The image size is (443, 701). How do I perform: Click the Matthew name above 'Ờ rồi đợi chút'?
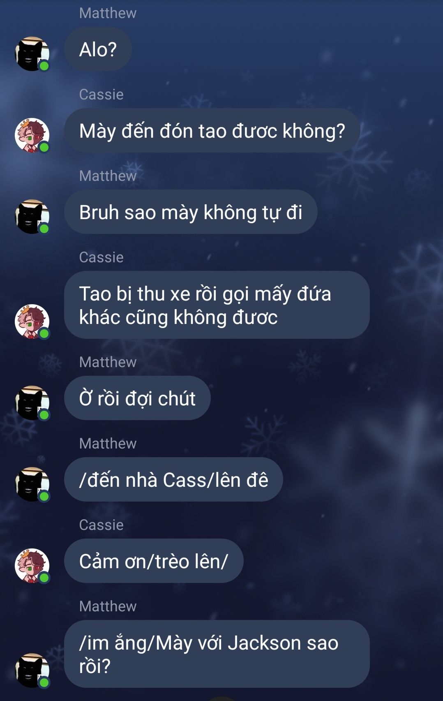tap(108, 362)
